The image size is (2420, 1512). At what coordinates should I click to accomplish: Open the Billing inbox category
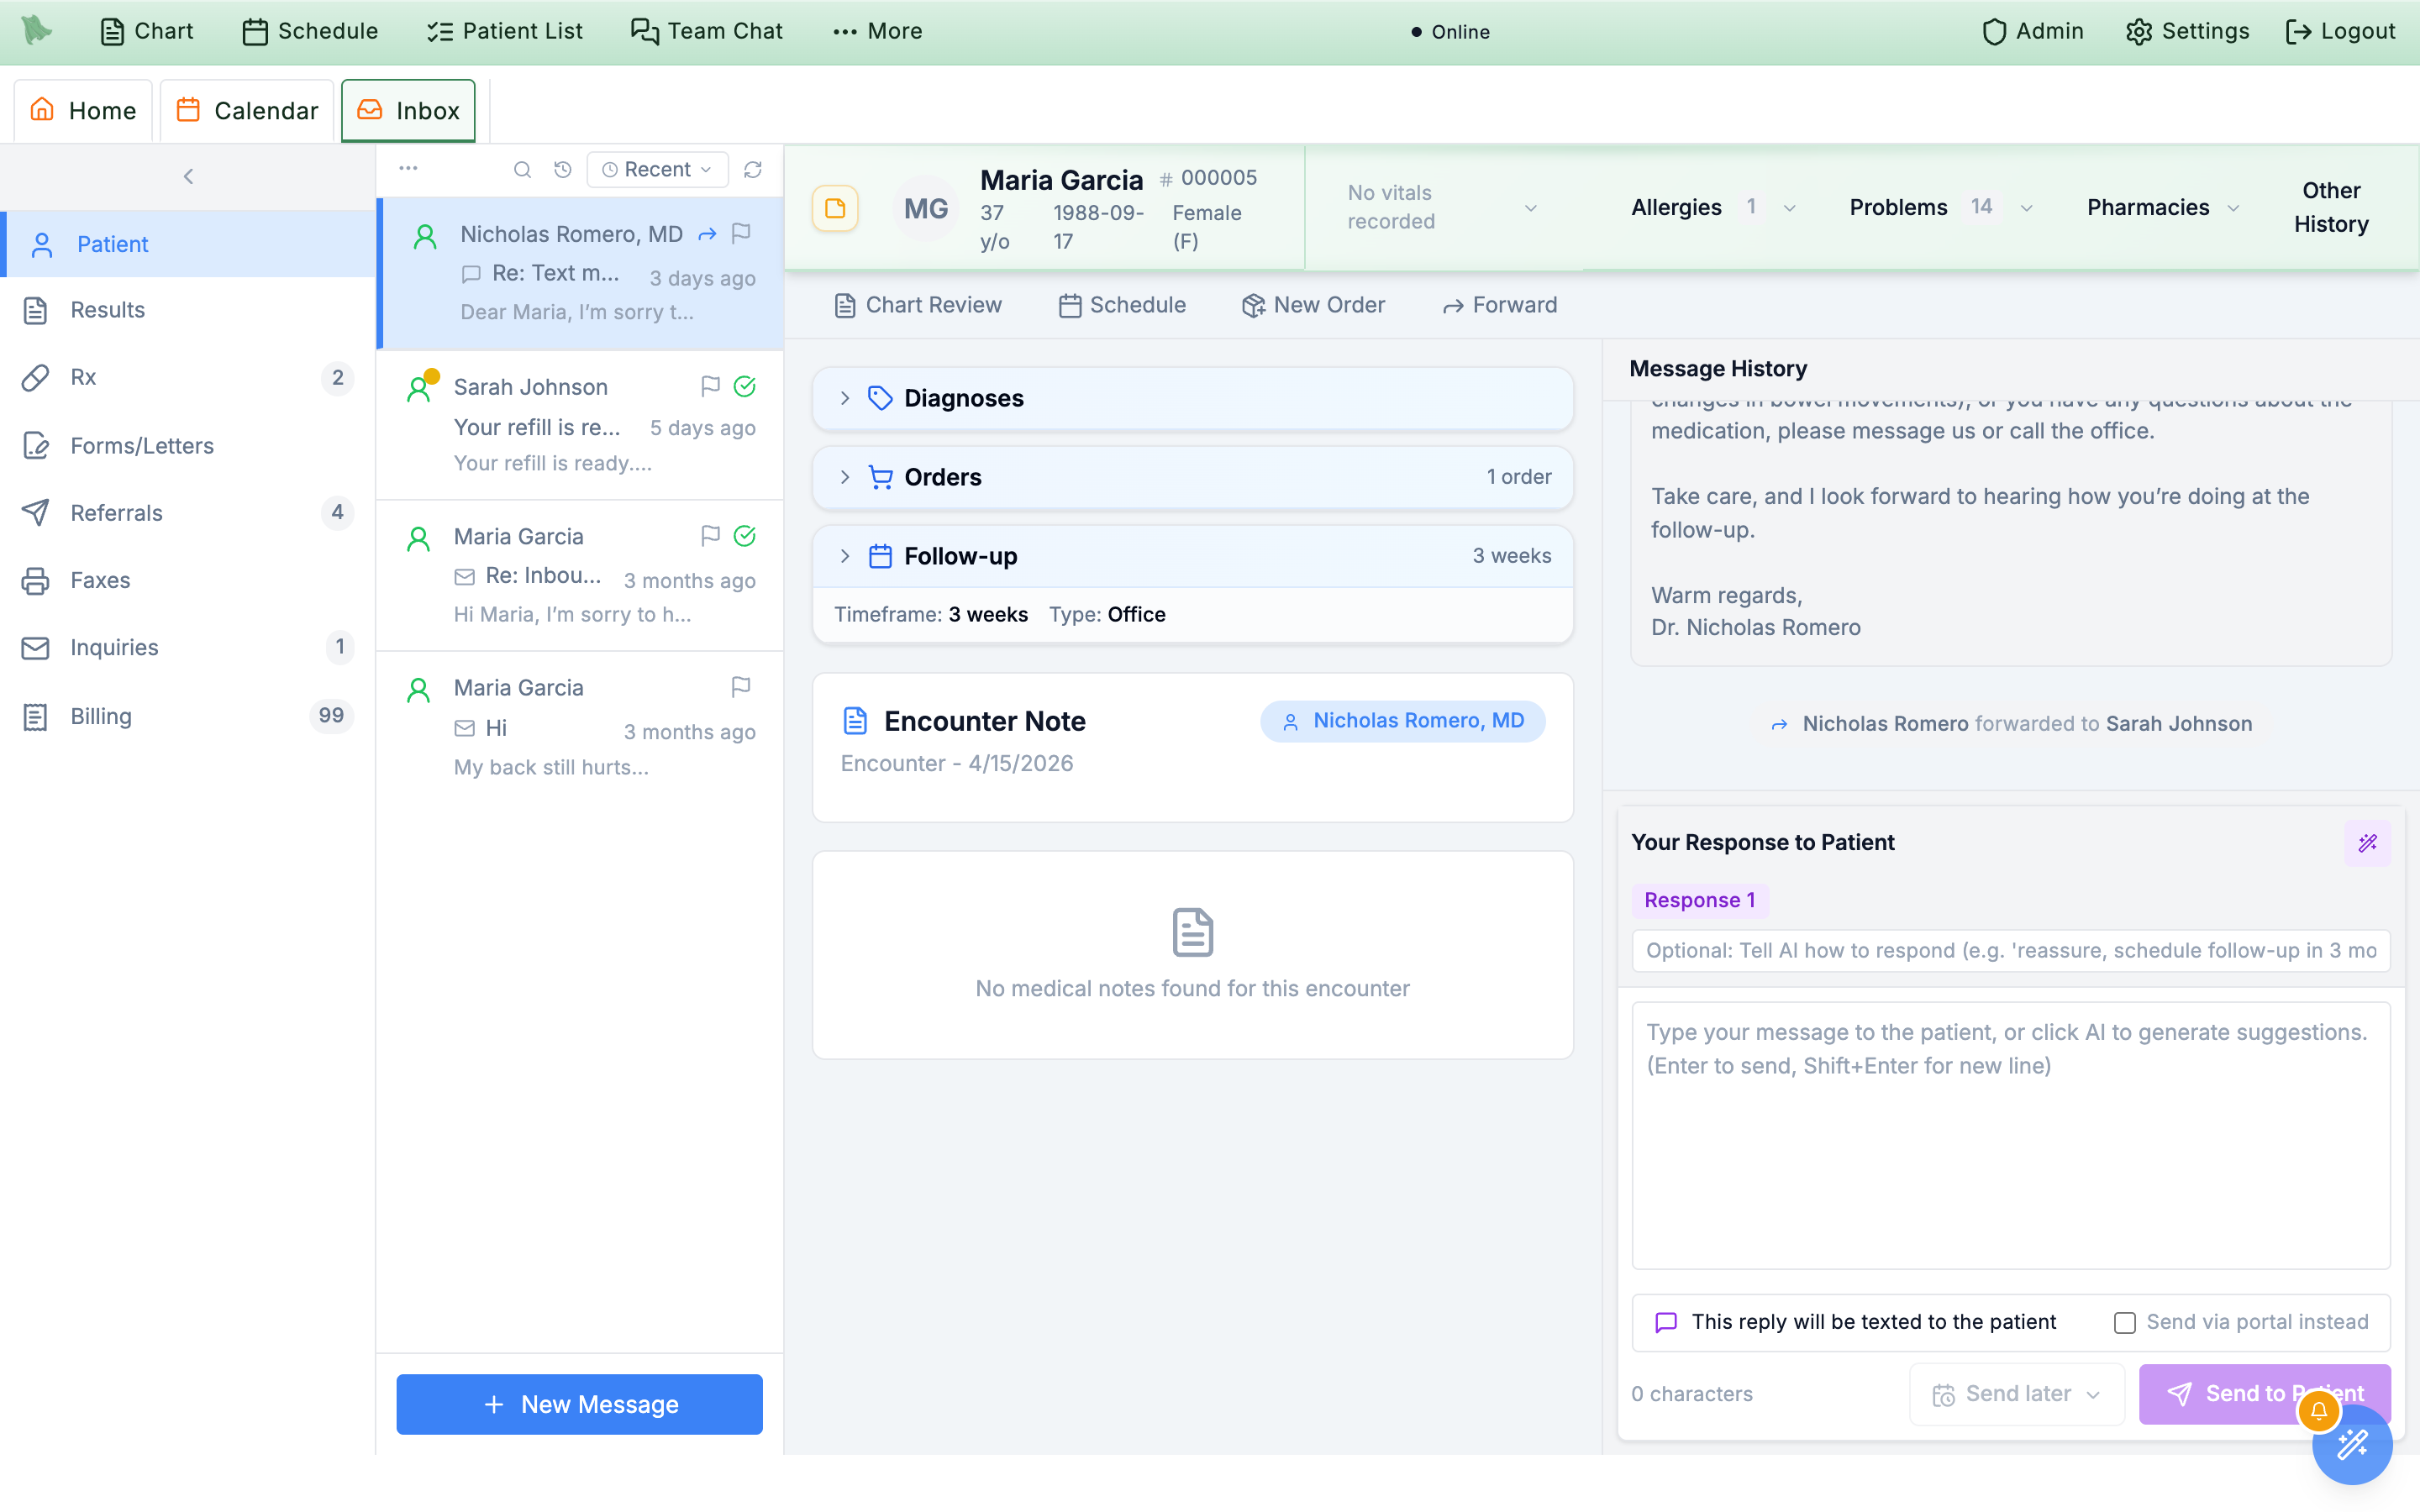188,716
